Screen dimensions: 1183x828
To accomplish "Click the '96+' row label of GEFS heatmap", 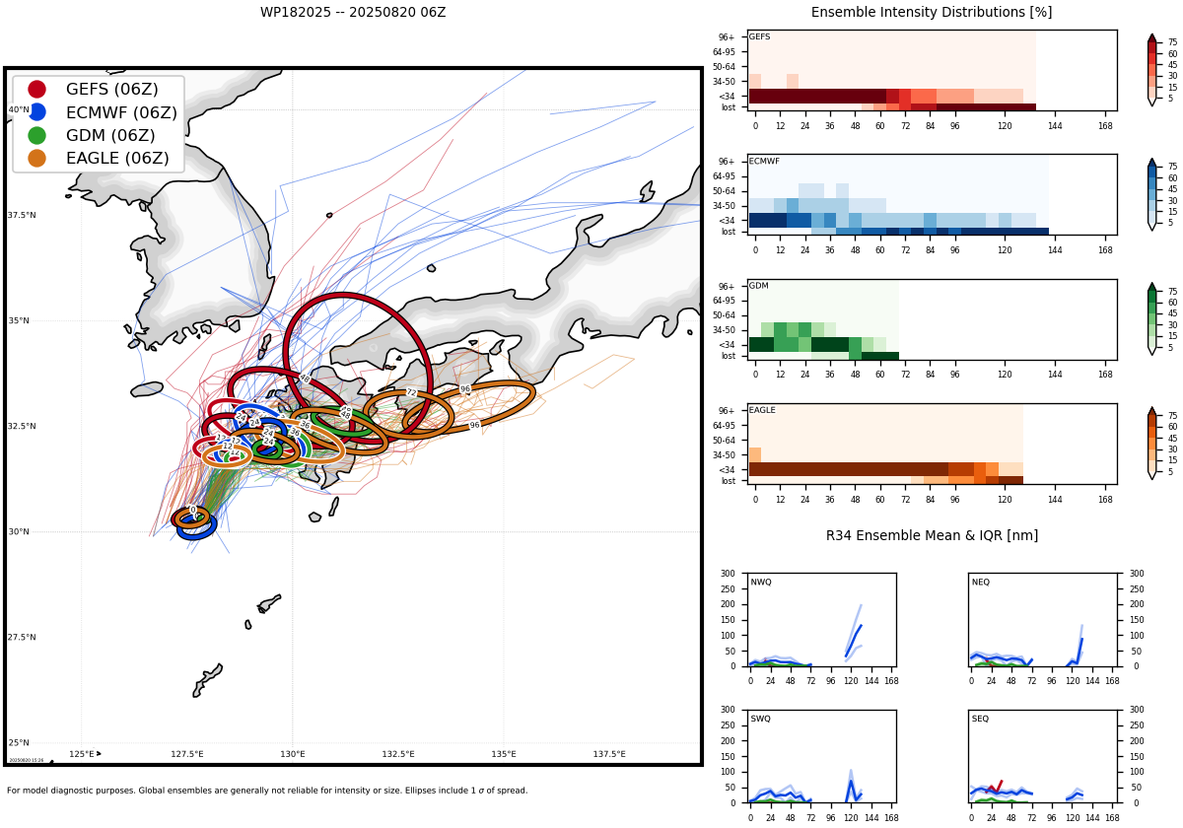I will pos(728,37).
